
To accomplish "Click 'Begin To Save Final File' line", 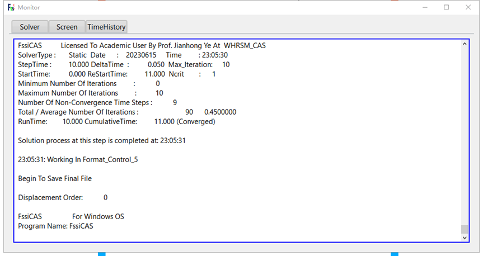I will click(55, 179).
